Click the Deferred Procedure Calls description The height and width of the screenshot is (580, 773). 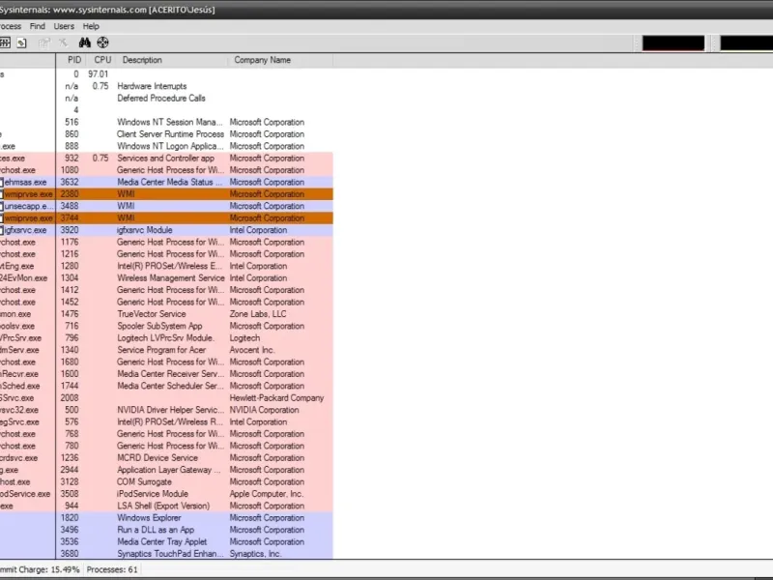[x=161, y=99]
